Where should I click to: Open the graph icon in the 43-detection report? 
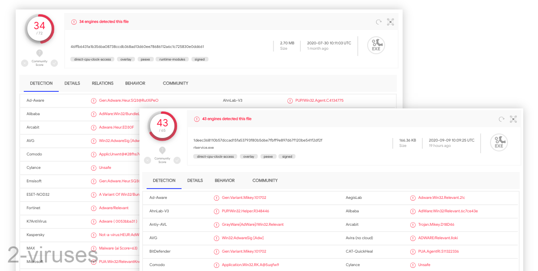[513, 119]
